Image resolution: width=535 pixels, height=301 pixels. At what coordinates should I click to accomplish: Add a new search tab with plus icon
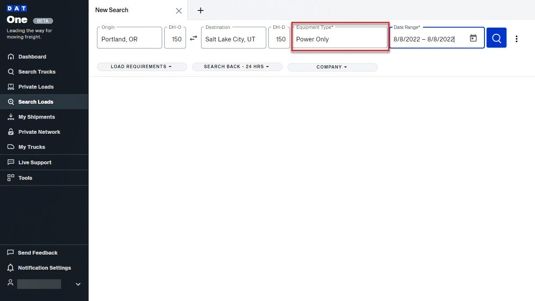click(x=201, y=10)
